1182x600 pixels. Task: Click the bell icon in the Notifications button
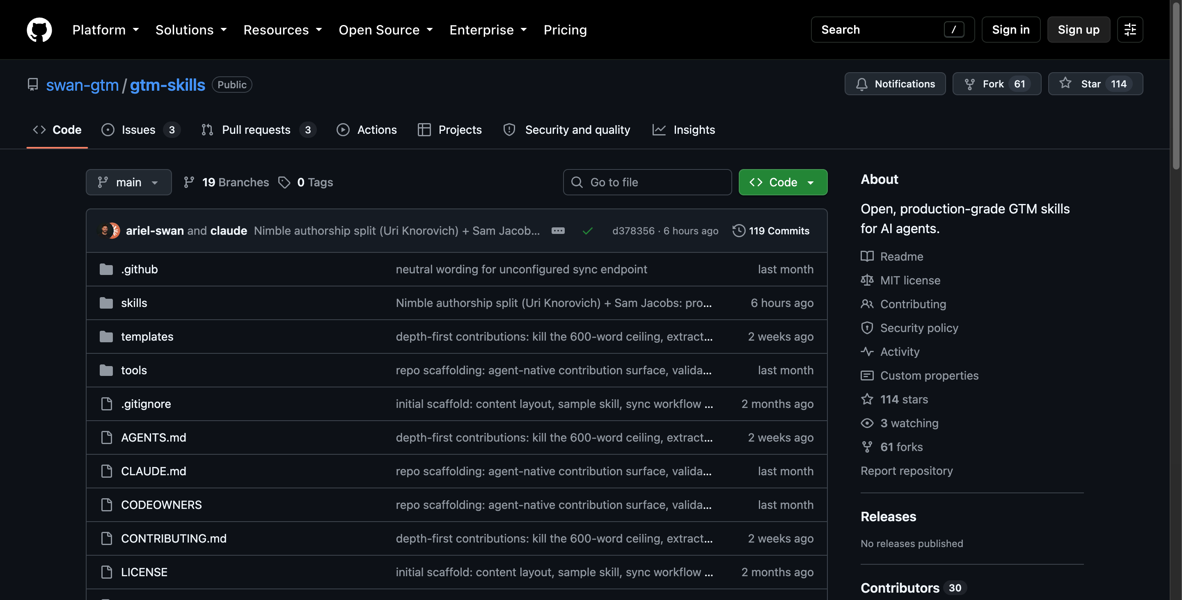862,84
